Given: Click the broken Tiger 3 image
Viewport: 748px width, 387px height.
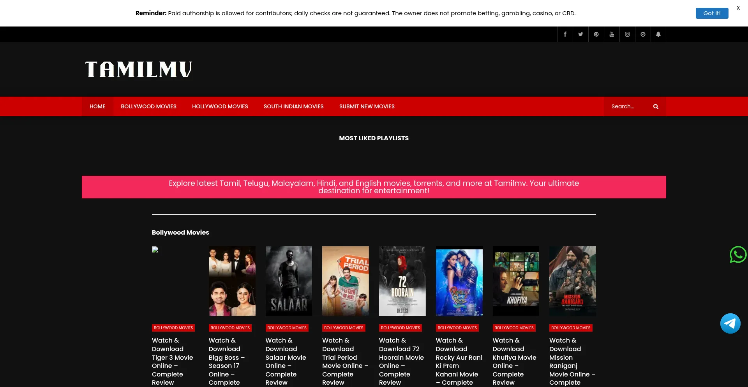Looking at the screenshot, I should click(x=155, y=249).
